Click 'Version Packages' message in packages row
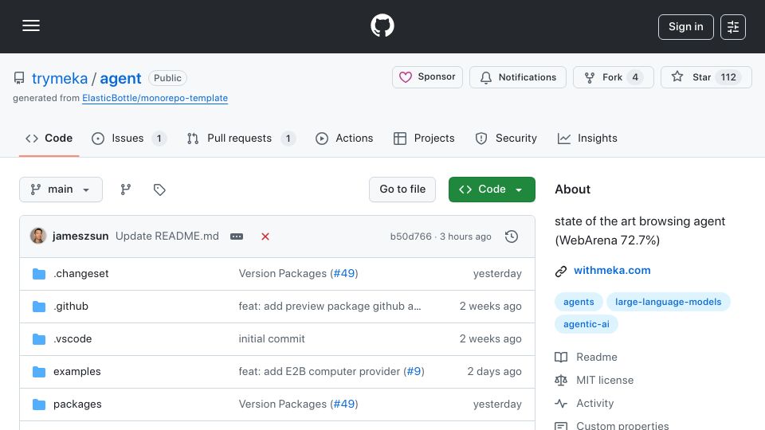Image resolution: width=765 pixels, height=430 pixels. (x=282, y=405)
